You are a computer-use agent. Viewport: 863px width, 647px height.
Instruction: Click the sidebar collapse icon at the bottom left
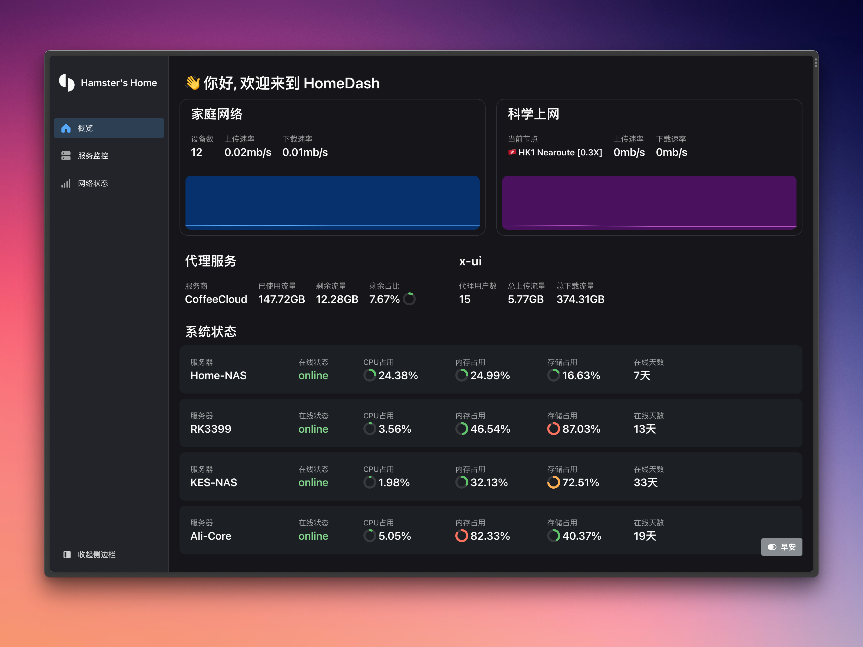point(67,554)
